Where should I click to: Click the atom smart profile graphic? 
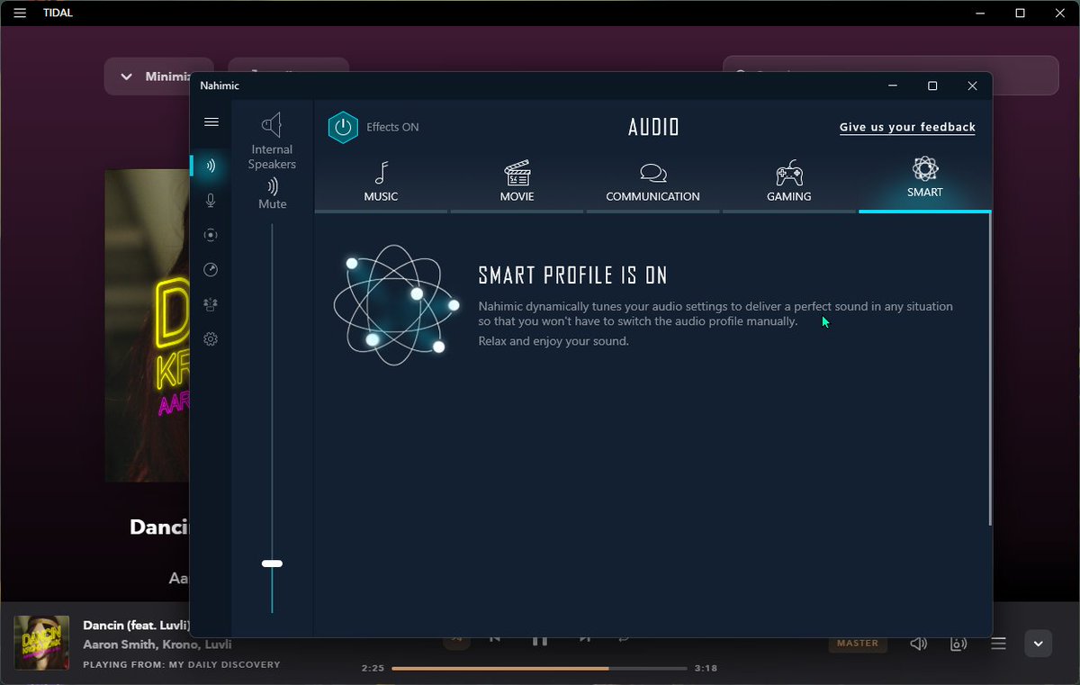click(396, 304)
